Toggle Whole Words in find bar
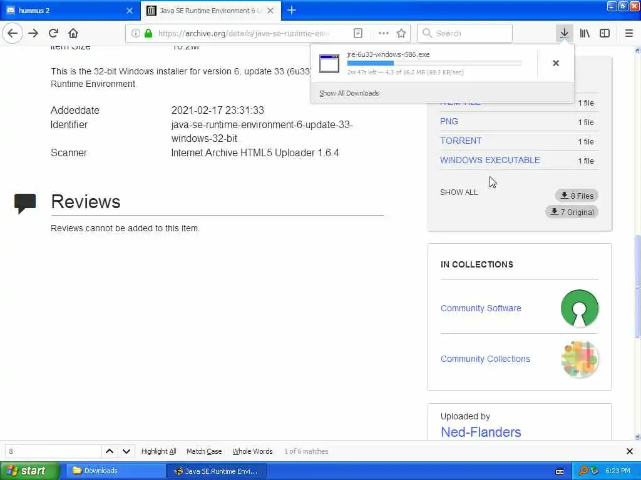 point(252,451)
